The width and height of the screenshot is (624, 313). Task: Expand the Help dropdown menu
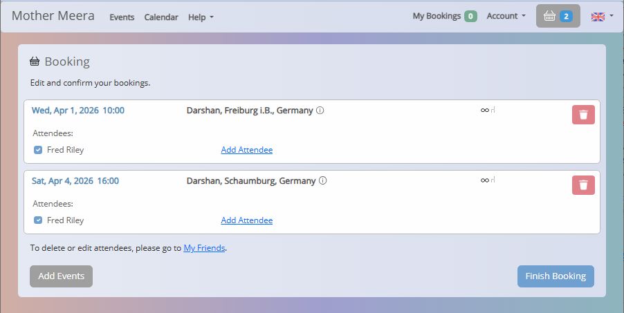[201, 17]
